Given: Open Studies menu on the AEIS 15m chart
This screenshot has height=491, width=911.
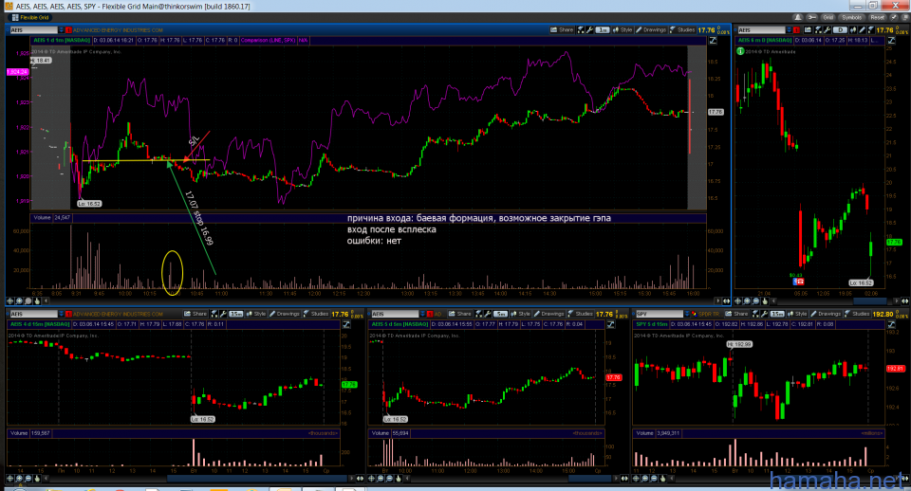Looking at the screenshot, I should coord(317,314).
